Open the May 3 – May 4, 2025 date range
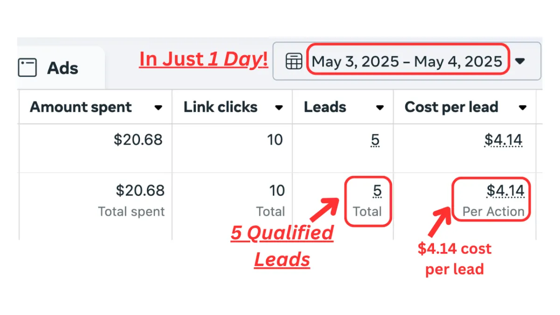The width and height of the screenshot is (560, 315). tap(407, 61)
